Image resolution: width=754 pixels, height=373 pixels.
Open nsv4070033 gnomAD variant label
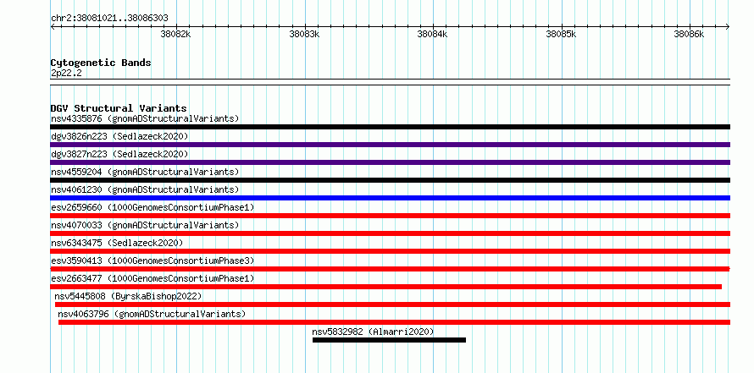coord(145,225)
